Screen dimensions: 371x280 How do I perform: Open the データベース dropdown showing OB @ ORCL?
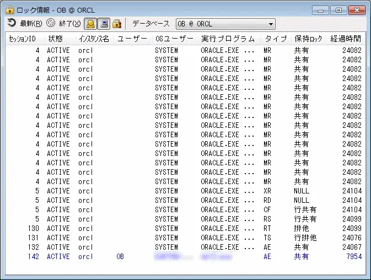pyautogui.click(x=225, y=24)
